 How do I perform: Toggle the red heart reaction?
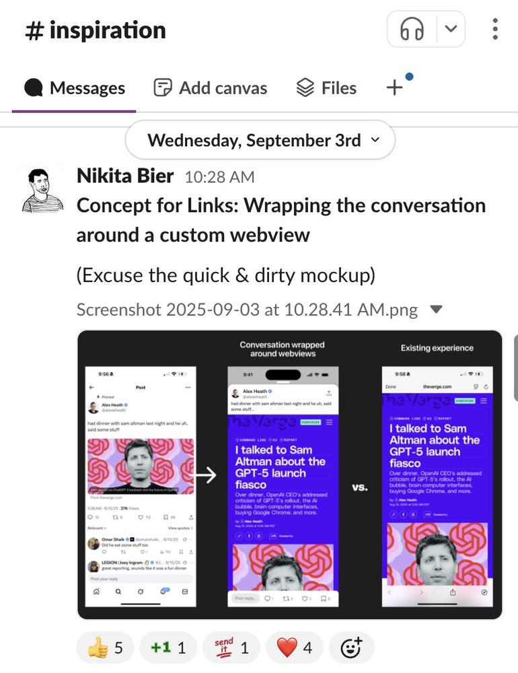(x=295, y=647)
